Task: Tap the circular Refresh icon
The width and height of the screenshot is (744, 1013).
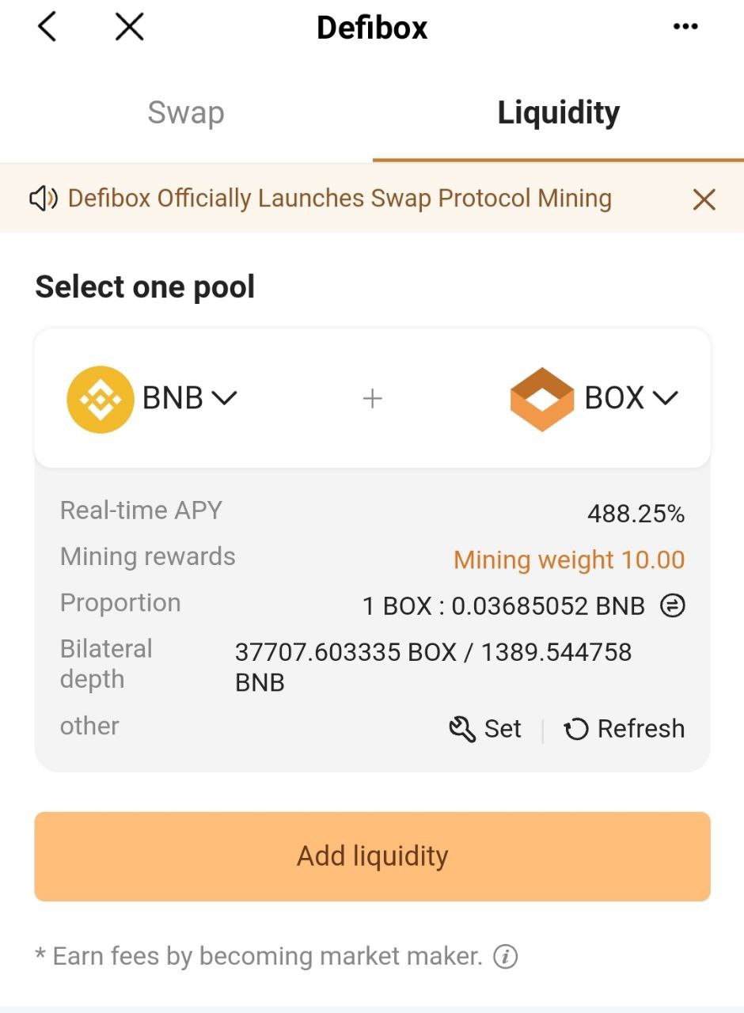Action: pyautogui.click(x=575, y=729)
